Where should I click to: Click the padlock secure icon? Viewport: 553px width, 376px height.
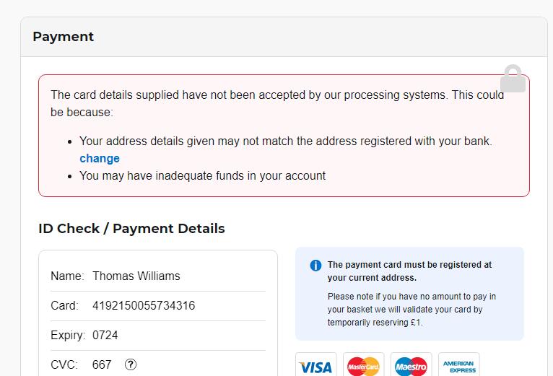click(513, 79)
